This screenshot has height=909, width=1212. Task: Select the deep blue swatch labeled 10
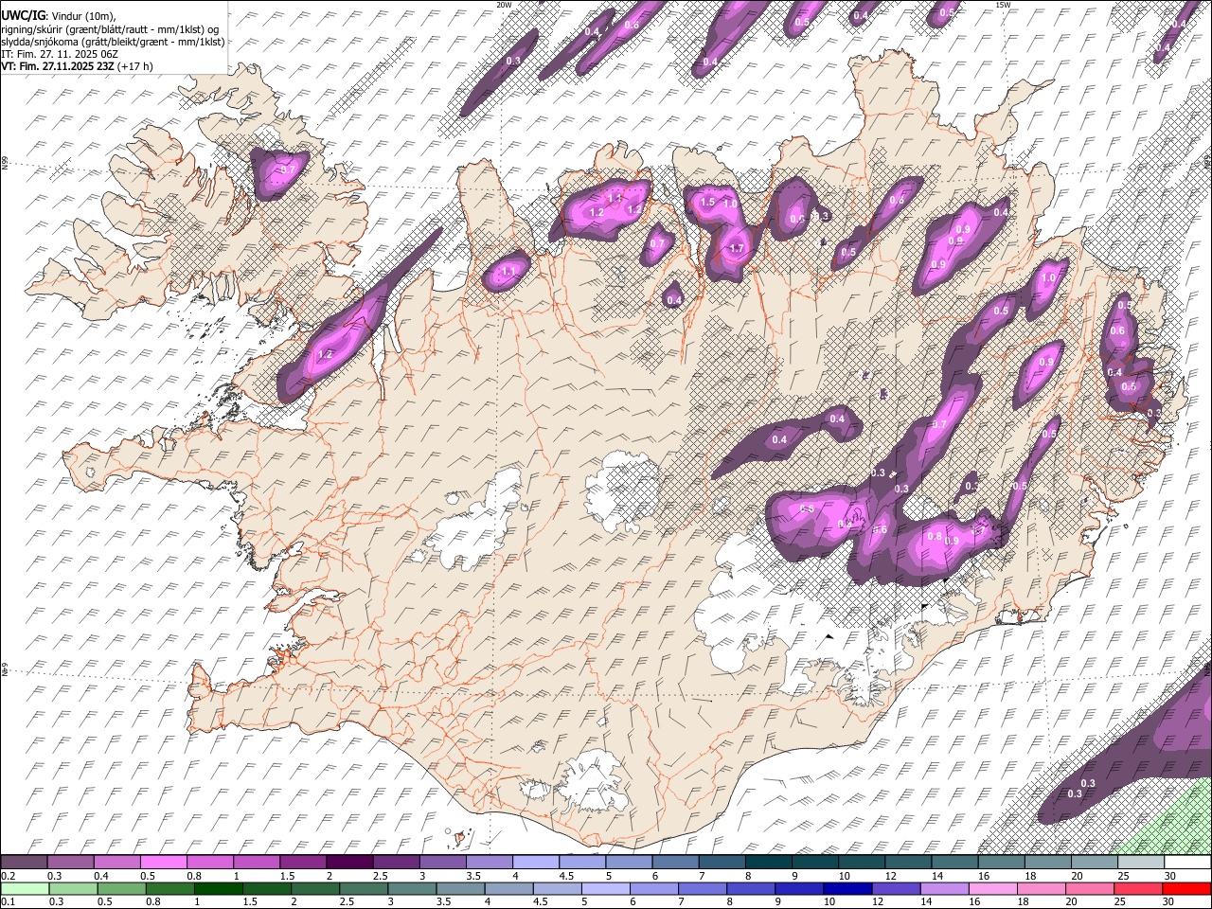click(847, 888)
